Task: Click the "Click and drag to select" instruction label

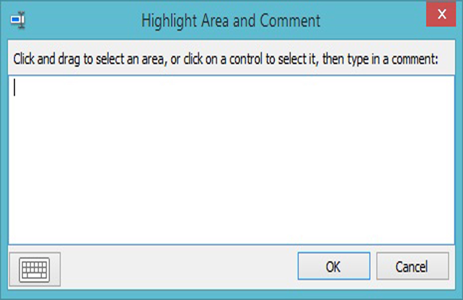Action: (225, 60)
